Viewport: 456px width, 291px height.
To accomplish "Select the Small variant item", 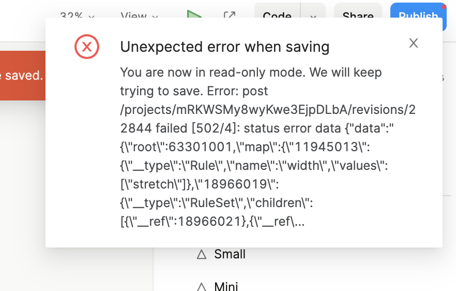I will [x=230, y=254].
